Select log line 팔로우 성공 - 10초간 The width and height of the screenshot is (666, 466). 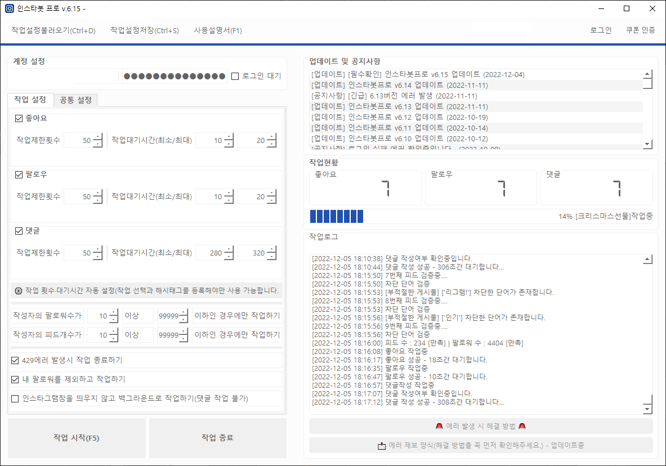coord(400,377)
